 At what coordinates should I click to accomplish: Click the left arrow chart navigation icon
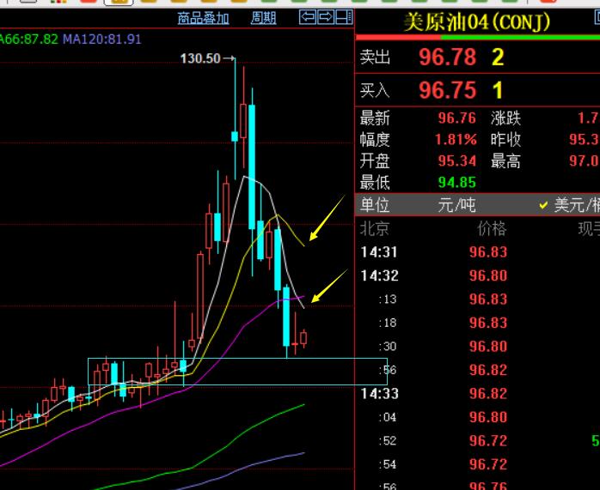point(308,17)
